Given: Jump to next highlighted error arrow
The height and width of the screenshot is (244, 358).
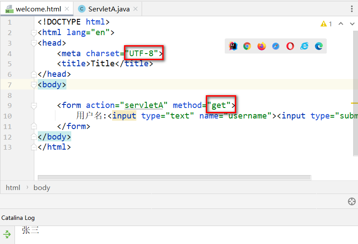Looking at the screenshot, I should [352, 24].
